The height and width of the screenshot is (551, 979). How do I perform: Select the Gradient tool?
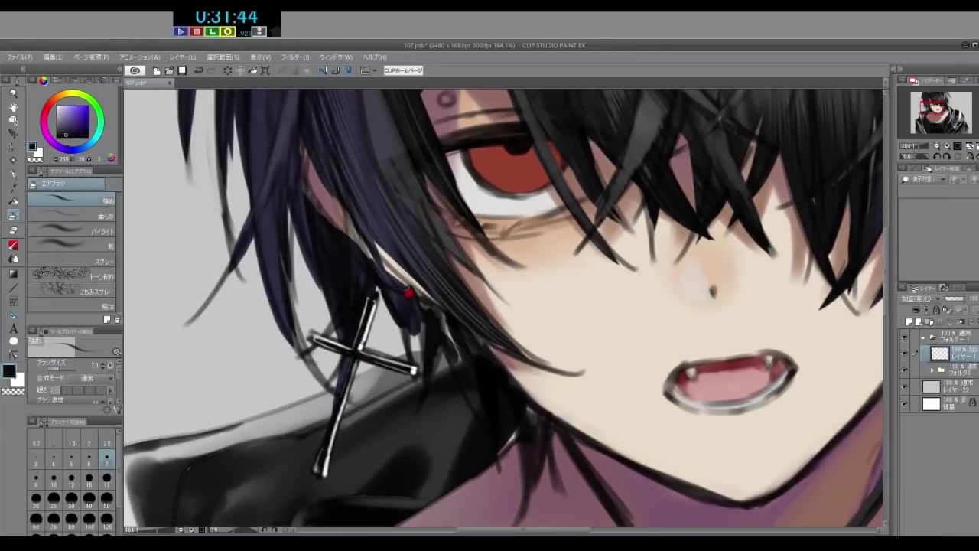(13, 272)
